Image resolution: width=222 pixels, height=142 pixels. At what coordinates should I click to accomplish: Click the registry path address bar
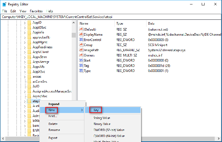(111, 17)
